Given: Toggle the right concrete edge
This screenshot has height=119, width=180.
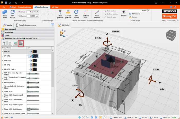Looking at the screenshot, I should coord(52,14).
